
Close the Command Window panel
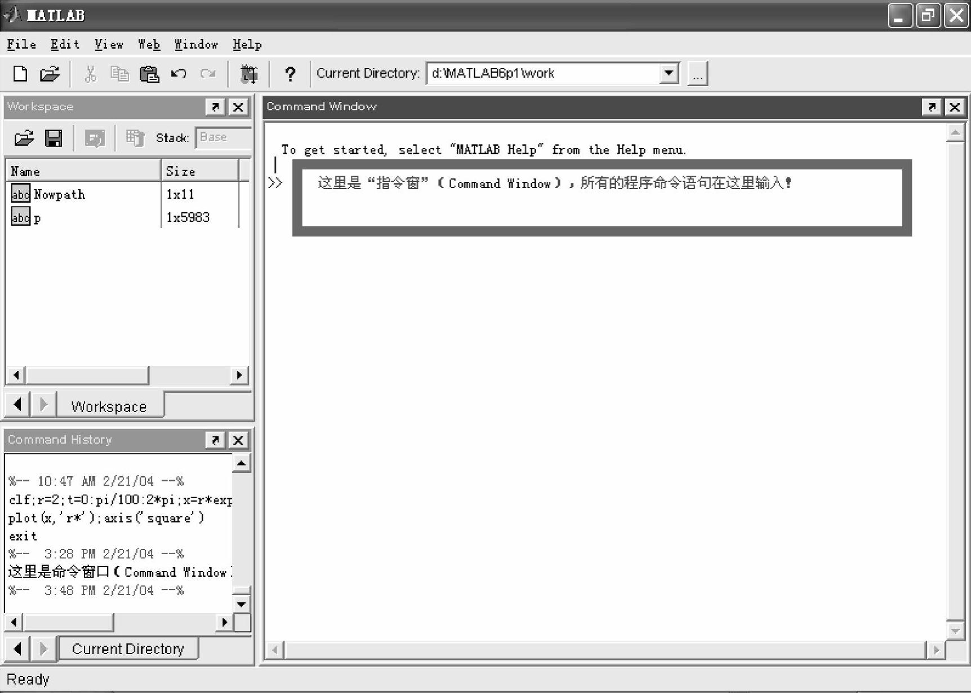955,107
